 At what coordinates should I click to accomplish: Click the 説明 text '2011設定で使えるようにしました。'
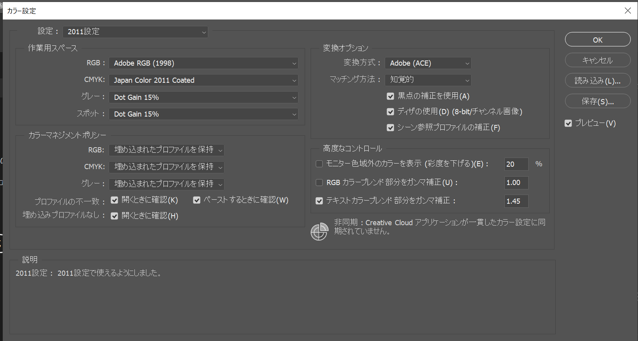(x=109, y=273)
